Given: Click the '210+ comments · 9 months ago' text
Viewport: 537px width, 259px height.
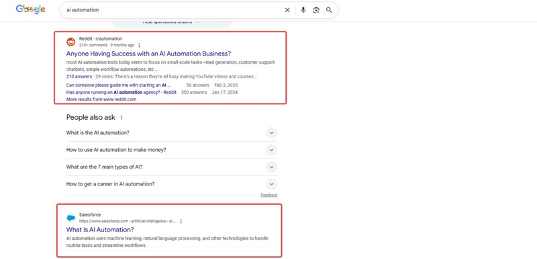Looking at the screenshot, I should [107, 45].
